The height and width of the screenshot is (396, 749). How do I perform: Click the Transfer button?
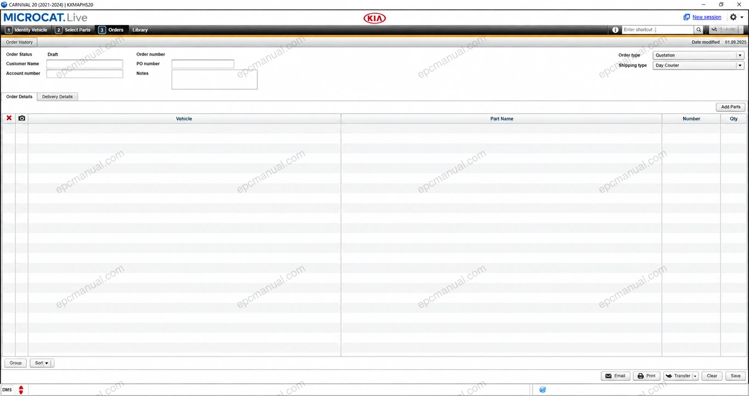click(x=678, y=376)
